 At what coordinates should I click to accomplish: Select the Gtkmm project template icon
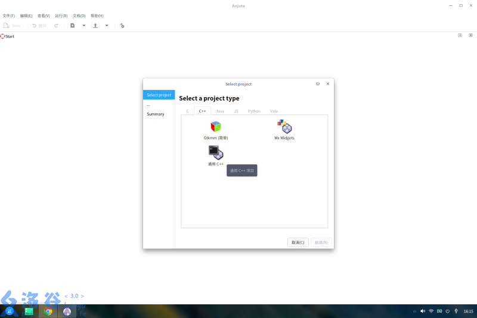pyautogui.click(x=216, y=127)
